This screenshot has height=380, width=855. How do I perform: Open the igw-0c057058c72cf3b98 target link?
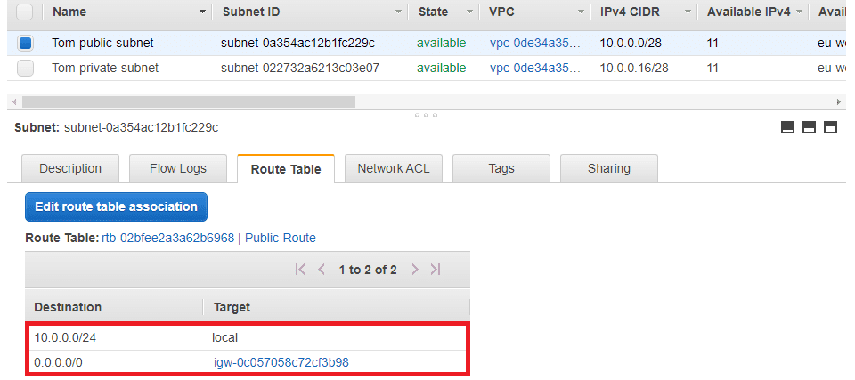tap(281, 362)
